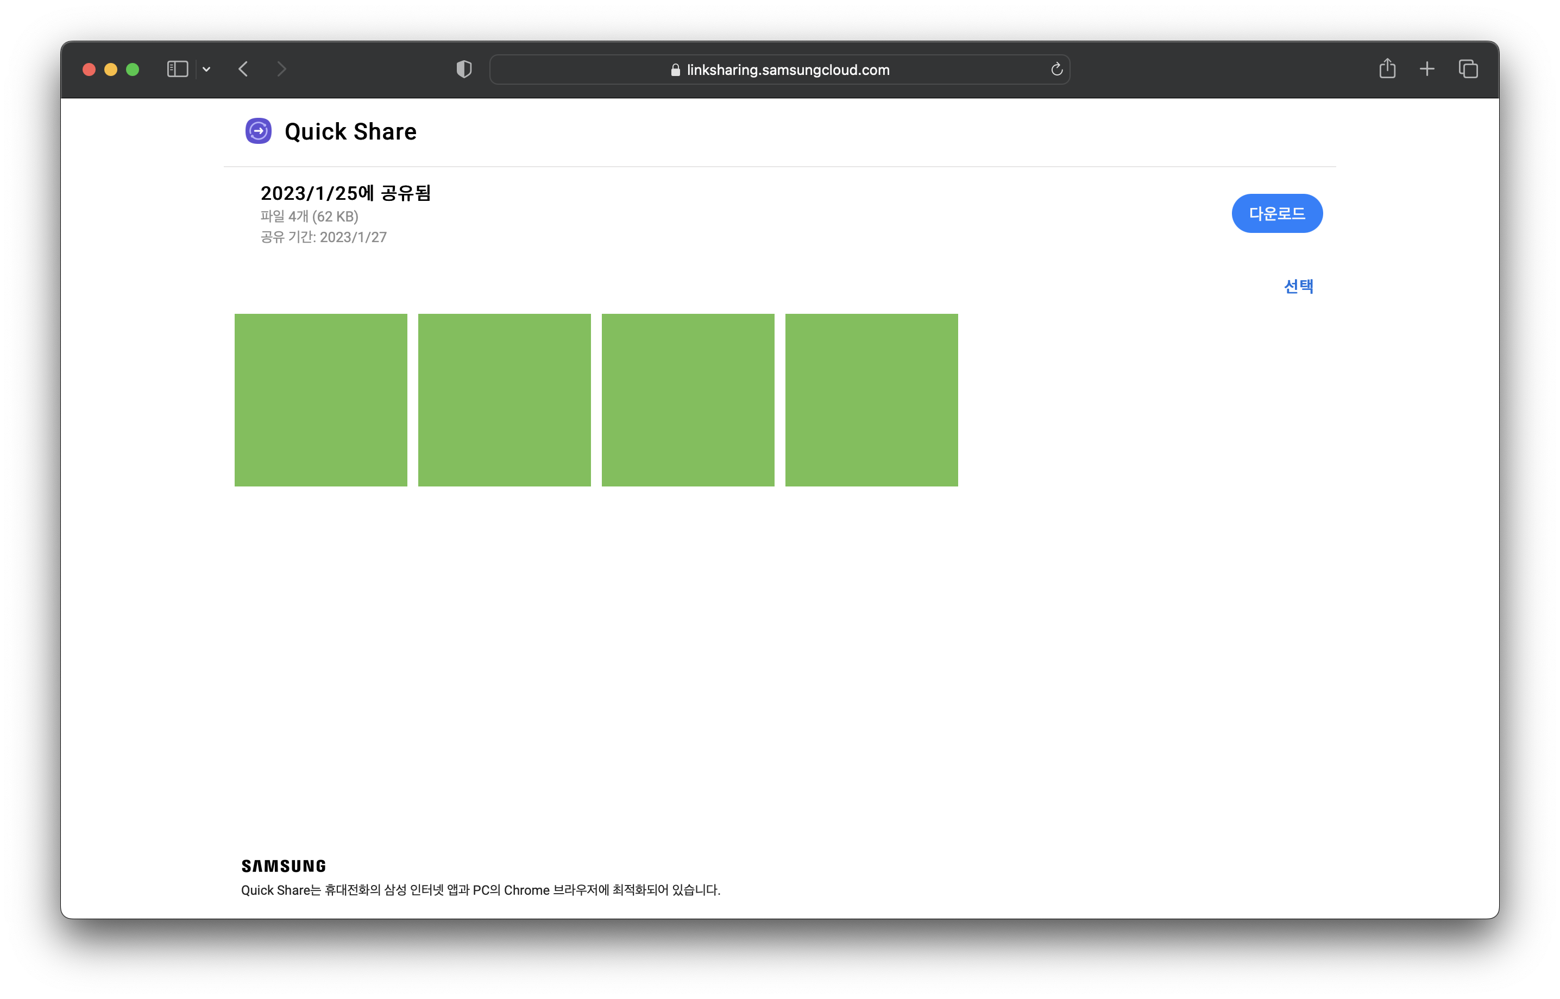
Task: Open the fourth green thumbnail
Action: tap(871, 400)
